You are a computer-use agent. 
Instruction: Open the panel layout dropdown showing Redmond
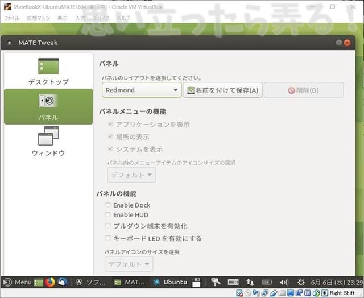click(142, 90)
